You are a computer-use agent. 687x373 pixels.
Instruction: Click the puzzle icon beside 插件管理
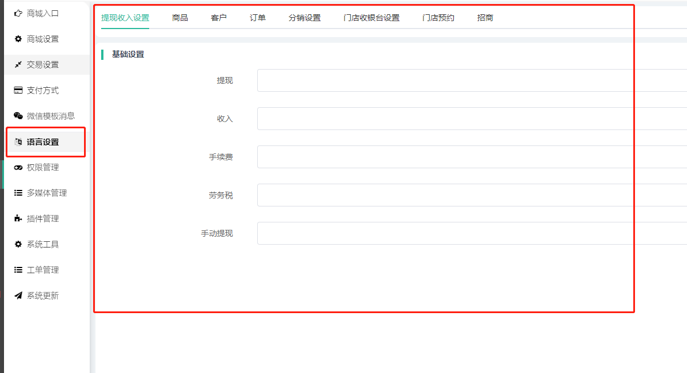coord(18,218)
